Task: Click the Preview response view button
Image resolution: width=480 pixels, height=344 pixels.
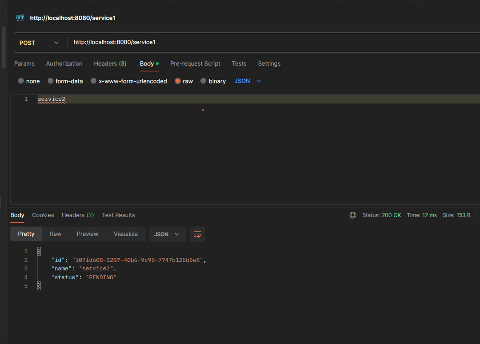Action: 88,234
